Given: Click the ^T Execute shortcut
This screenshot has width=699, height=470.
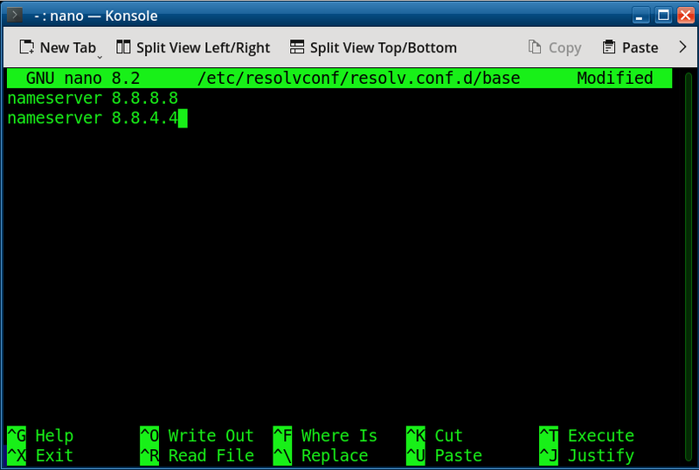Looking at the screenshot, I should point(586,436).
